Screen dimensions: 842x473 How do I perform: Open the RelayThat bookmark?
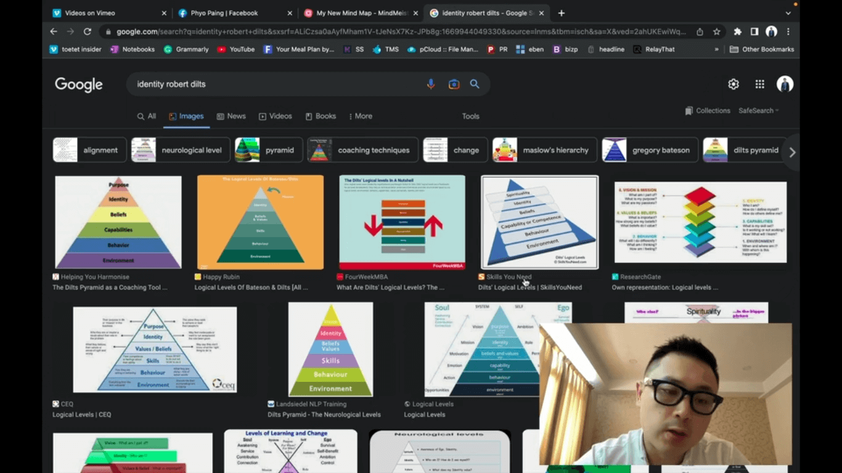pyautogui.click(x=654, y=49)
